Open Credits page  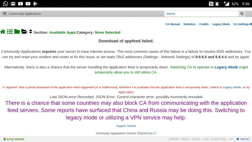pyautogui.click(x=204, y=24)
